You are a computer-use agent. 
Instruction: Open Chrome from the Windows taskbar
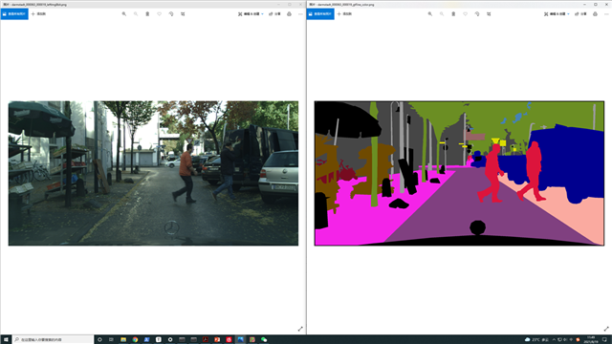(135, 340)
